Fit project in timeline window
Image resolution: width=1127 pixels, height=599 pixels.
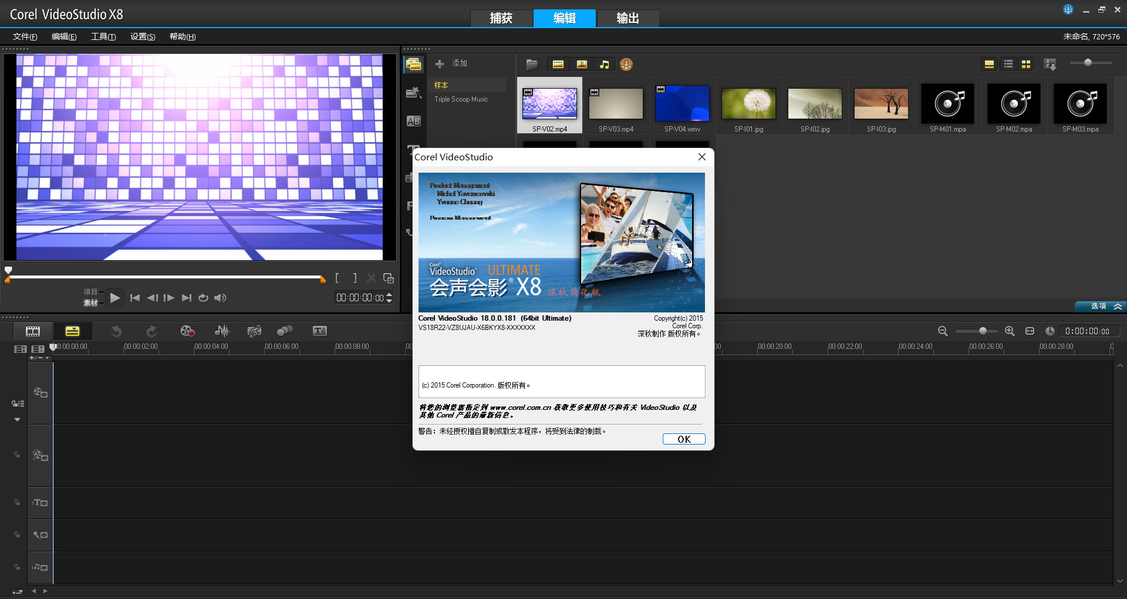click(1030, 331)
